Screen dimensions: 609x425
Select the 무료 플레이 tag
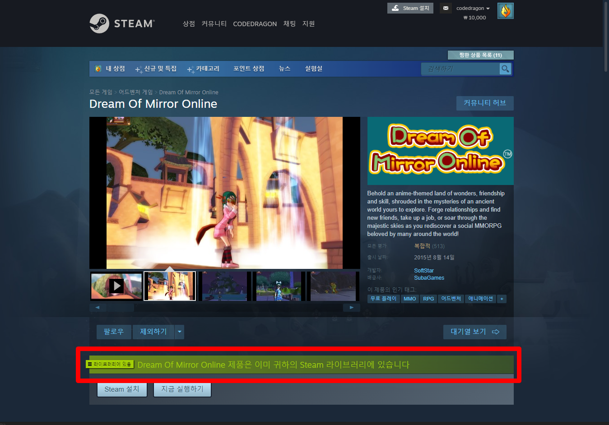coord(383,299)
